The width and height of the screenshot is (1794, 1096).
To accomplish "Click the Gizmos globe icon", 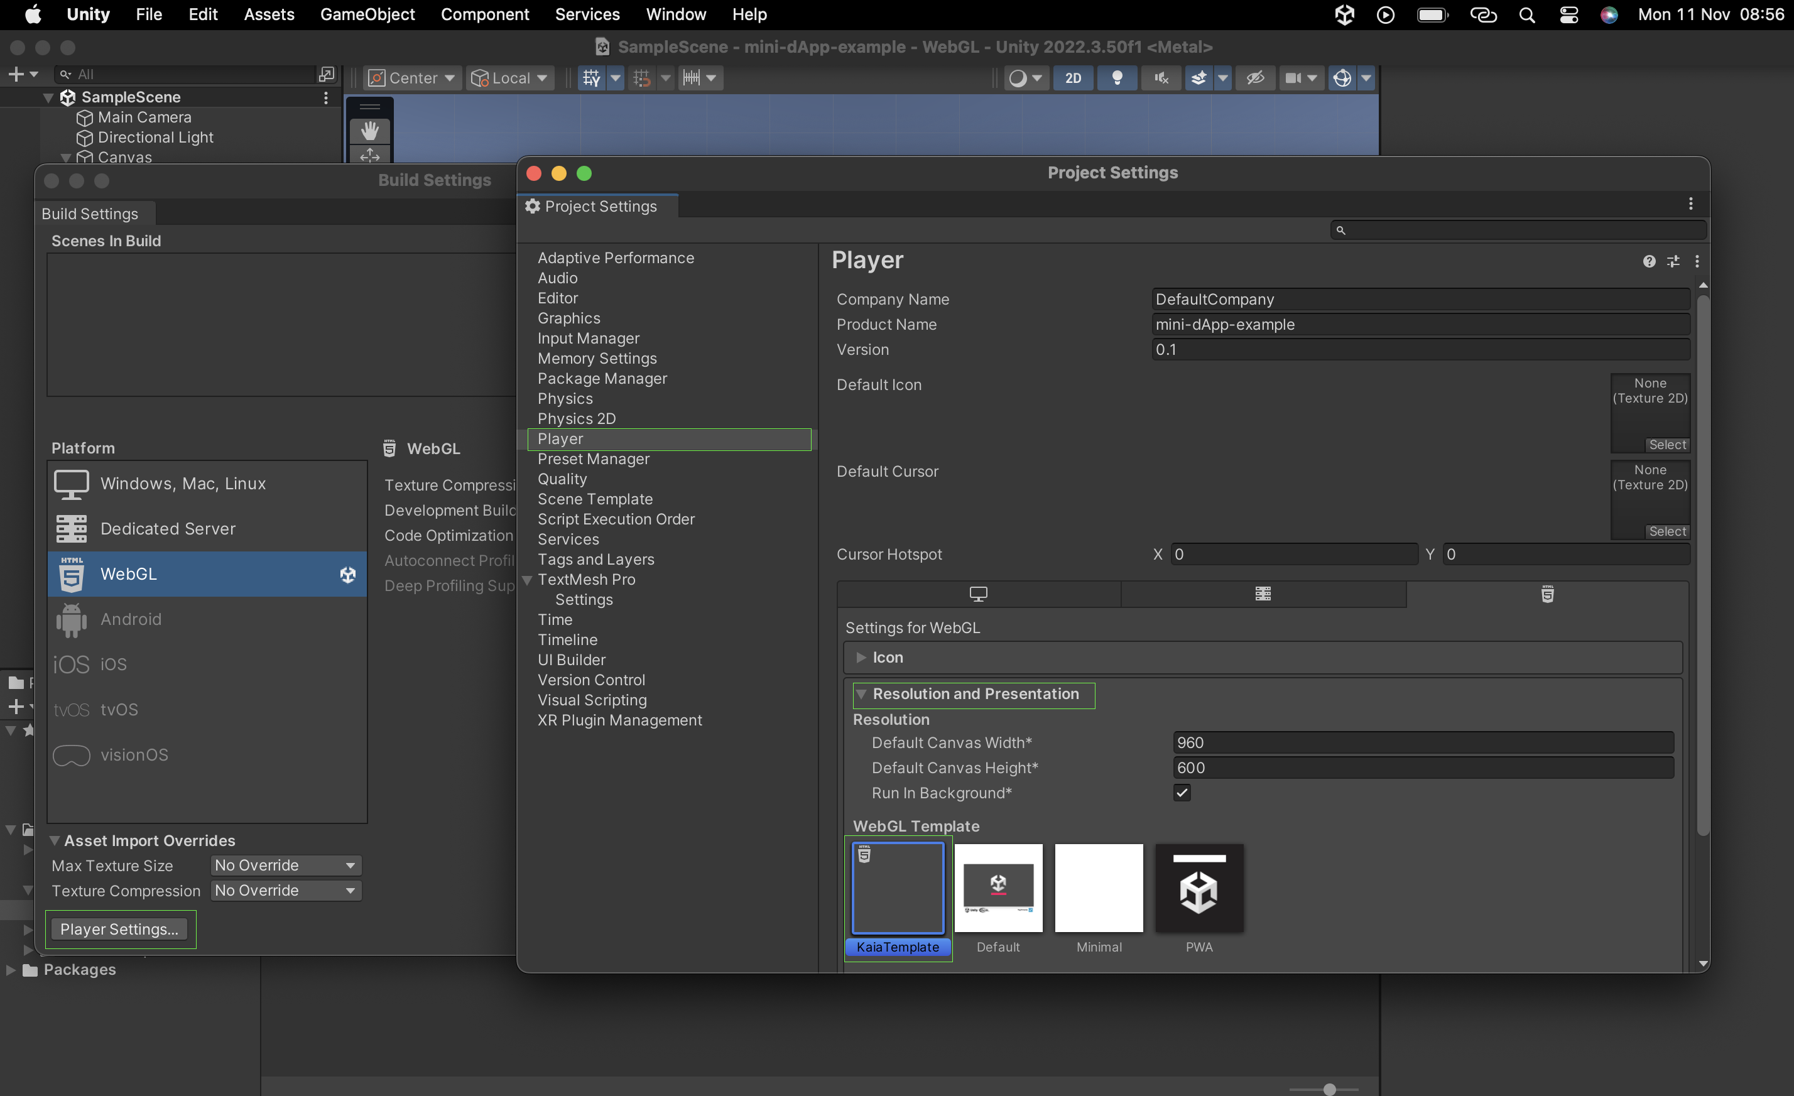I will coord(1342,78).
